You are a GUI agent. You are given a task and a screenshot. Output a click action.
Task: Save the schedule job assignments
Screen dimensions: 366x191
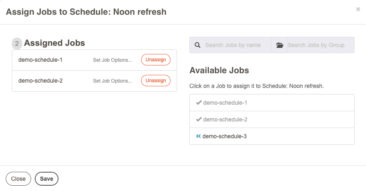47,179
